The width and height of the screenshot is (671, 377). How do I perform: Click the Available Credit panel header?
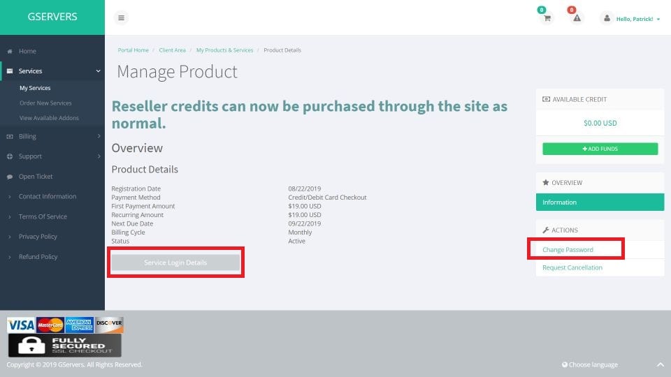[x=600, y=99]
